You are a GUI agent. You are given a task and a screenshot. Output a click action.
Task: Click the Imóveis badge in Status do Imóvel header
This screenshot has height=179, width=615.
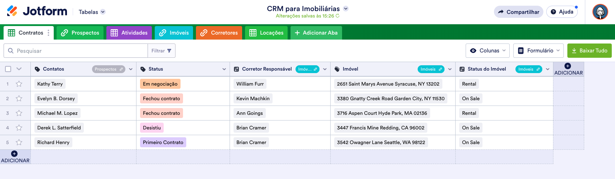[x=529, y=69]
